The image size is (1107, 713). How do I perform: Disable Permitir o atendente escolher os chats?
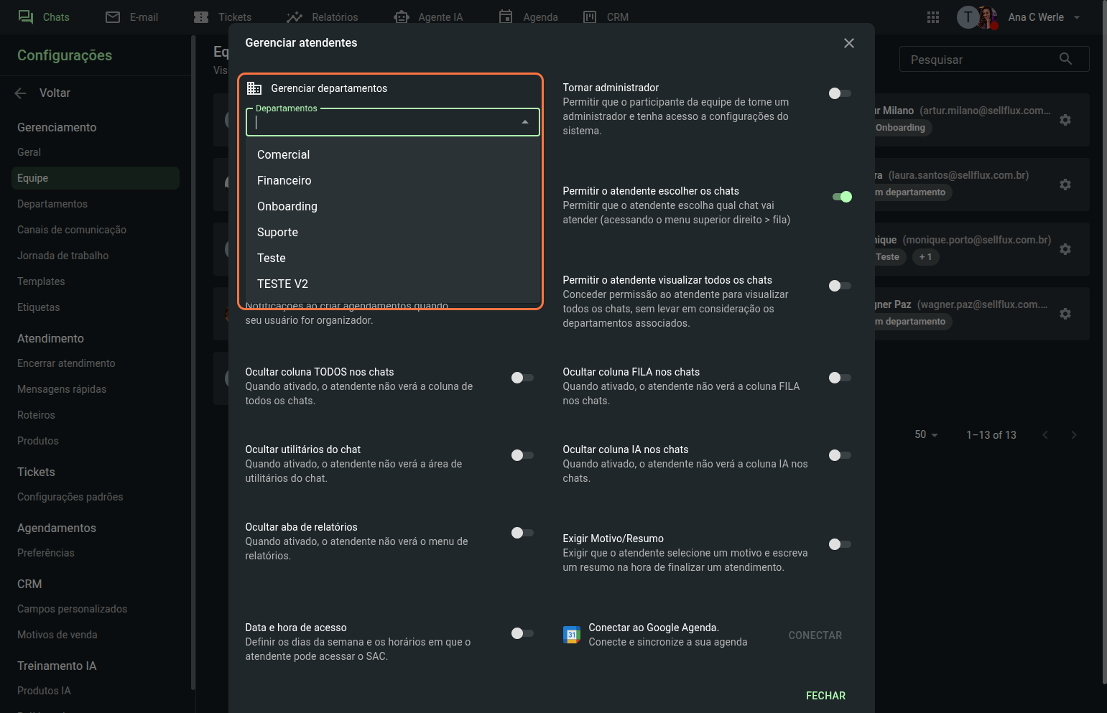click(x=841, y=197)
